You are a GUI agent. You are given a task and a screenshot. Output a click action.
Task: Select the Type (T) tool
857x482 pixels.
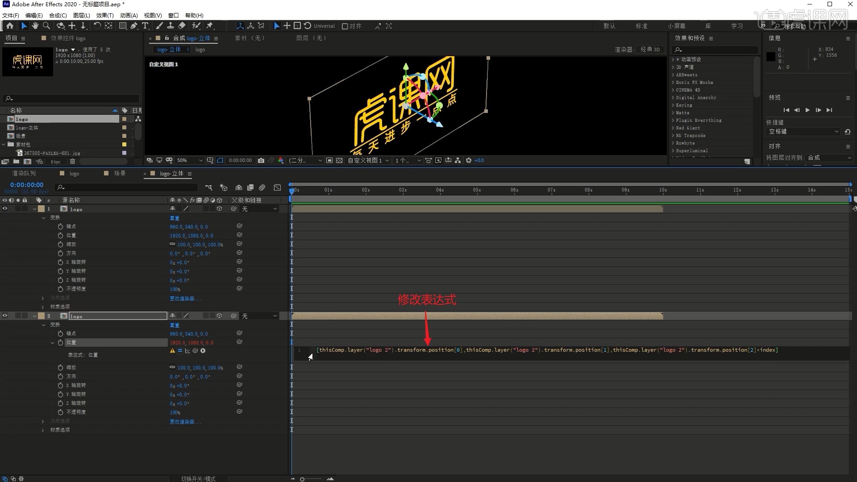145,26
